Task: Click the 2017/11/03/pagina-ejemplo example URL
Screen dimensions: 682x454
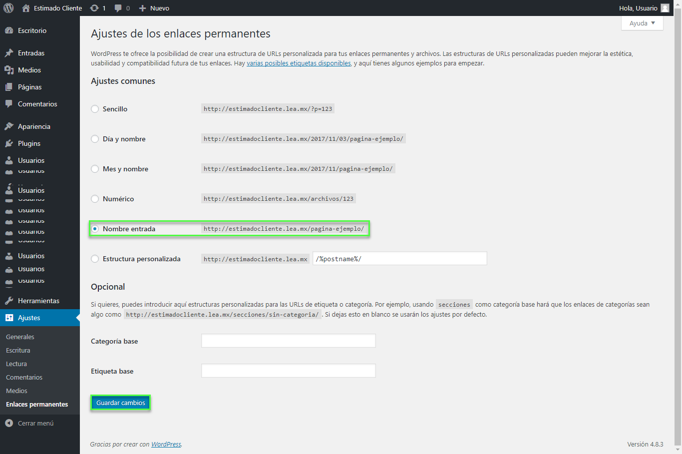Action: (304, 139)
